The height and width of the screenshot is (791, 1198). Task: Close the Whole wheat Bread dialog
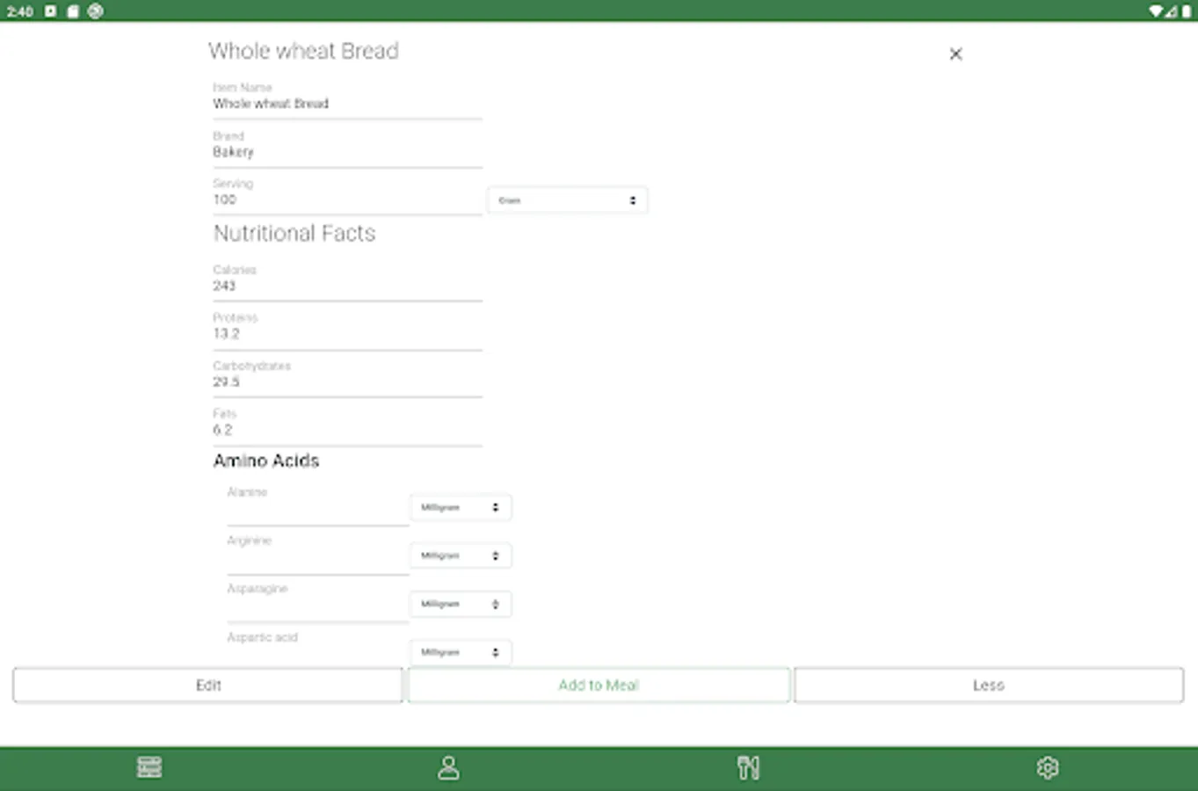(x=955, y=54)
